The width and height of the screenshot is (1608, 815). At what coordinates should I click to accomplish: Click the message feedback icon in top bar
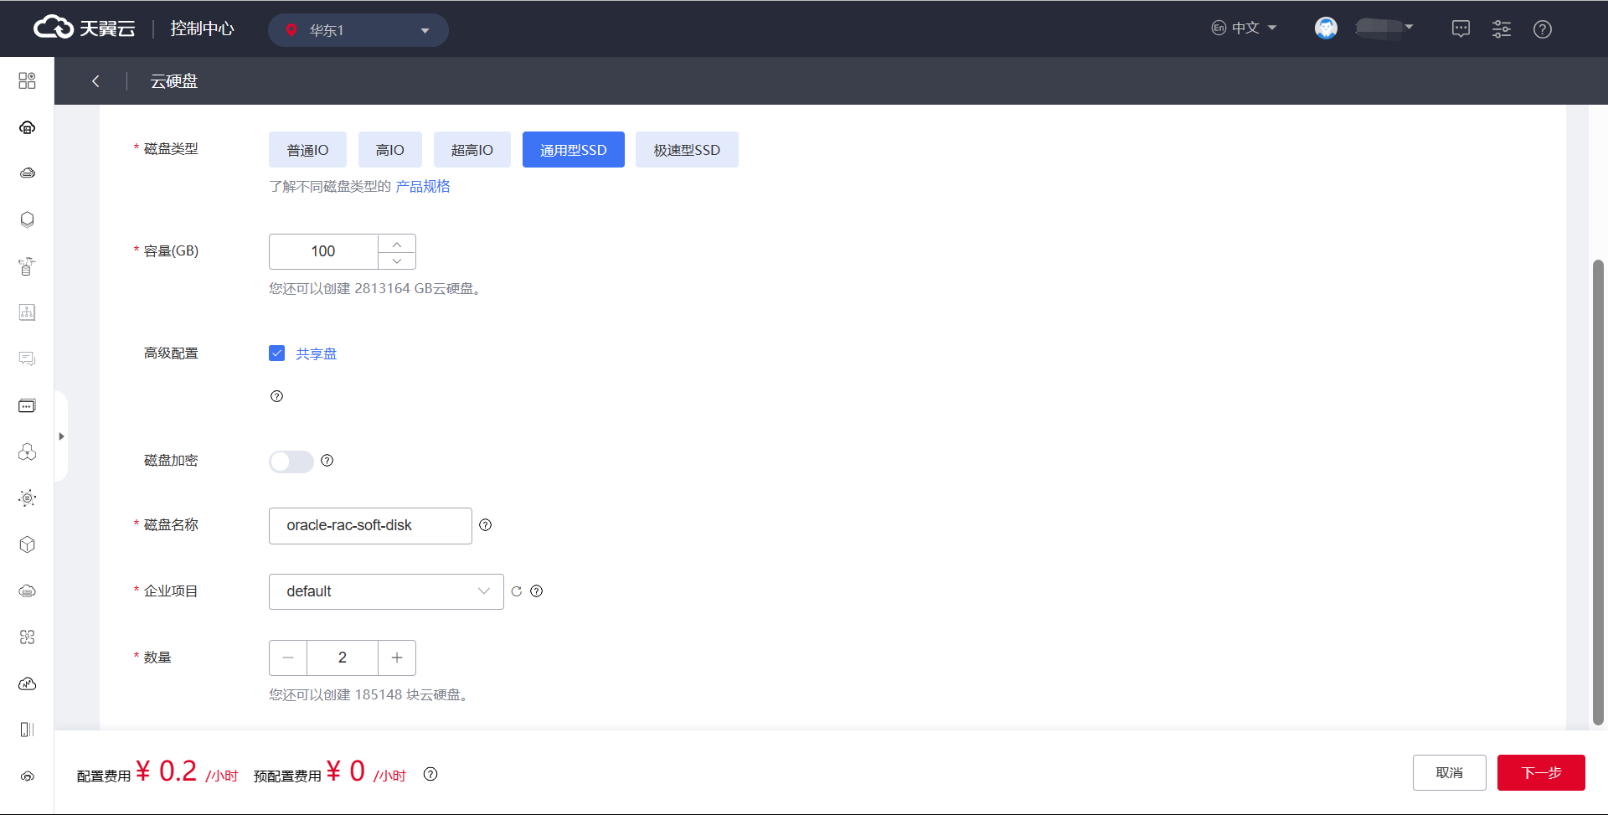tap(1461, 28)
